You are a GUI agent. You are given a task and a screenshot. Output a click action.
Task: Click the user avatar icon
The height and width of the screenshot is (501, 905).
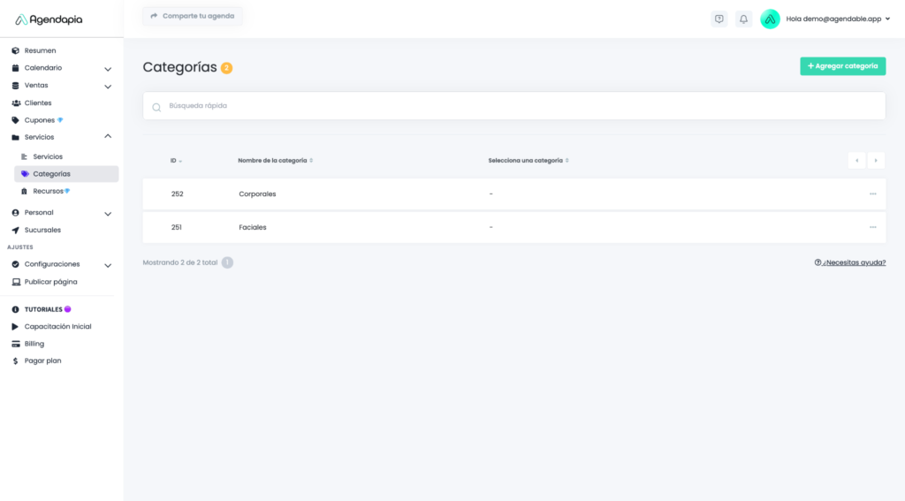click(x=770, y=19)
